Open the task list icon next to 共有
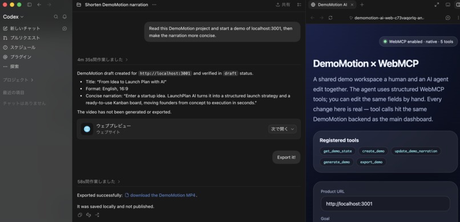460x222 pixels. click(x=299, y=5)
